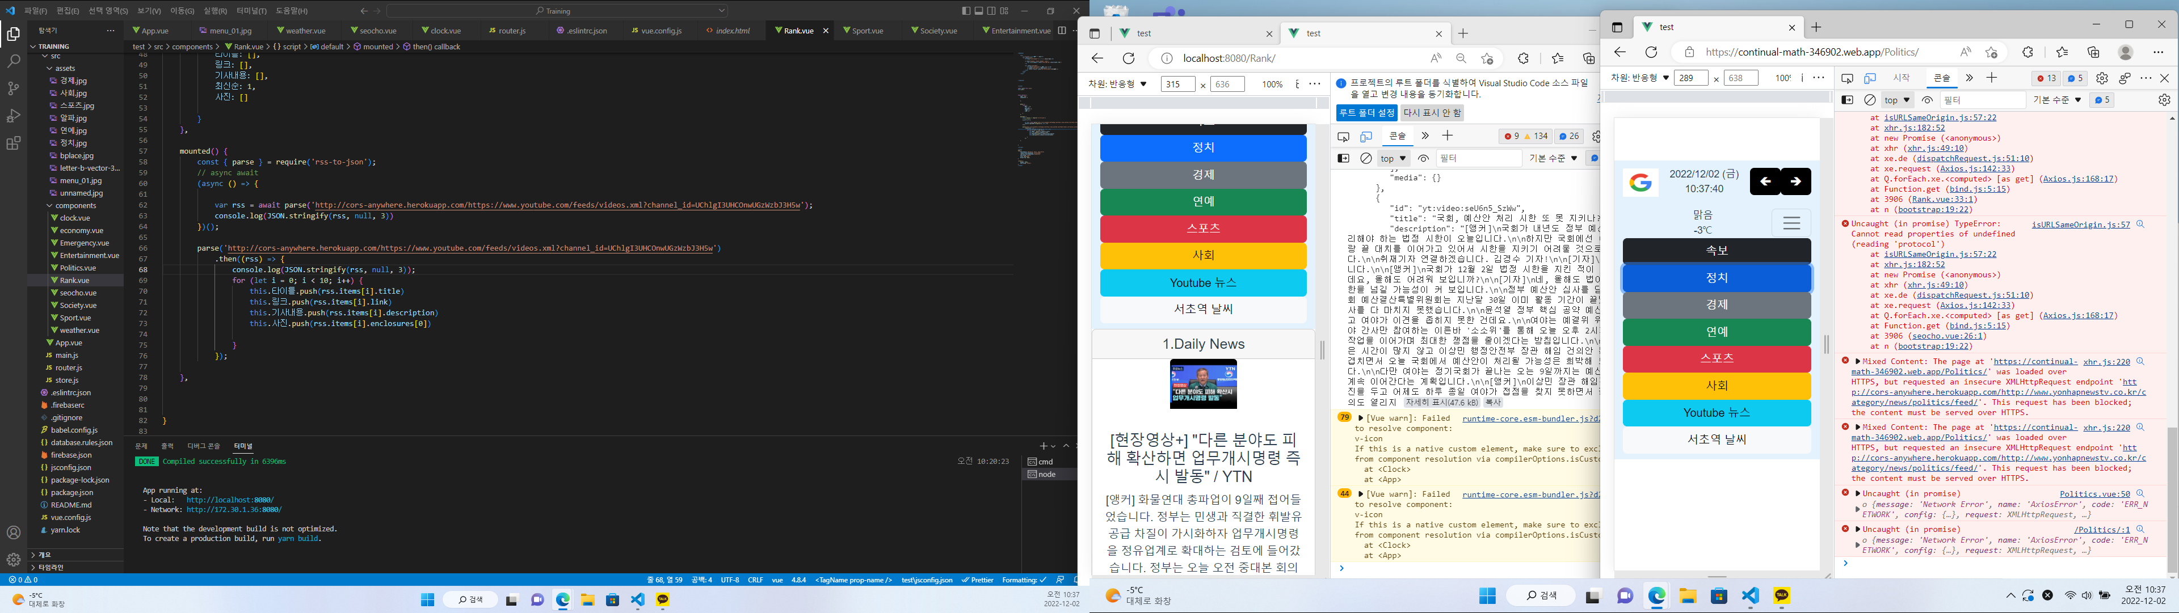Open http://localhost:8080/ link in VS Code terminal
2179x613 pixels.
point(230,500)
